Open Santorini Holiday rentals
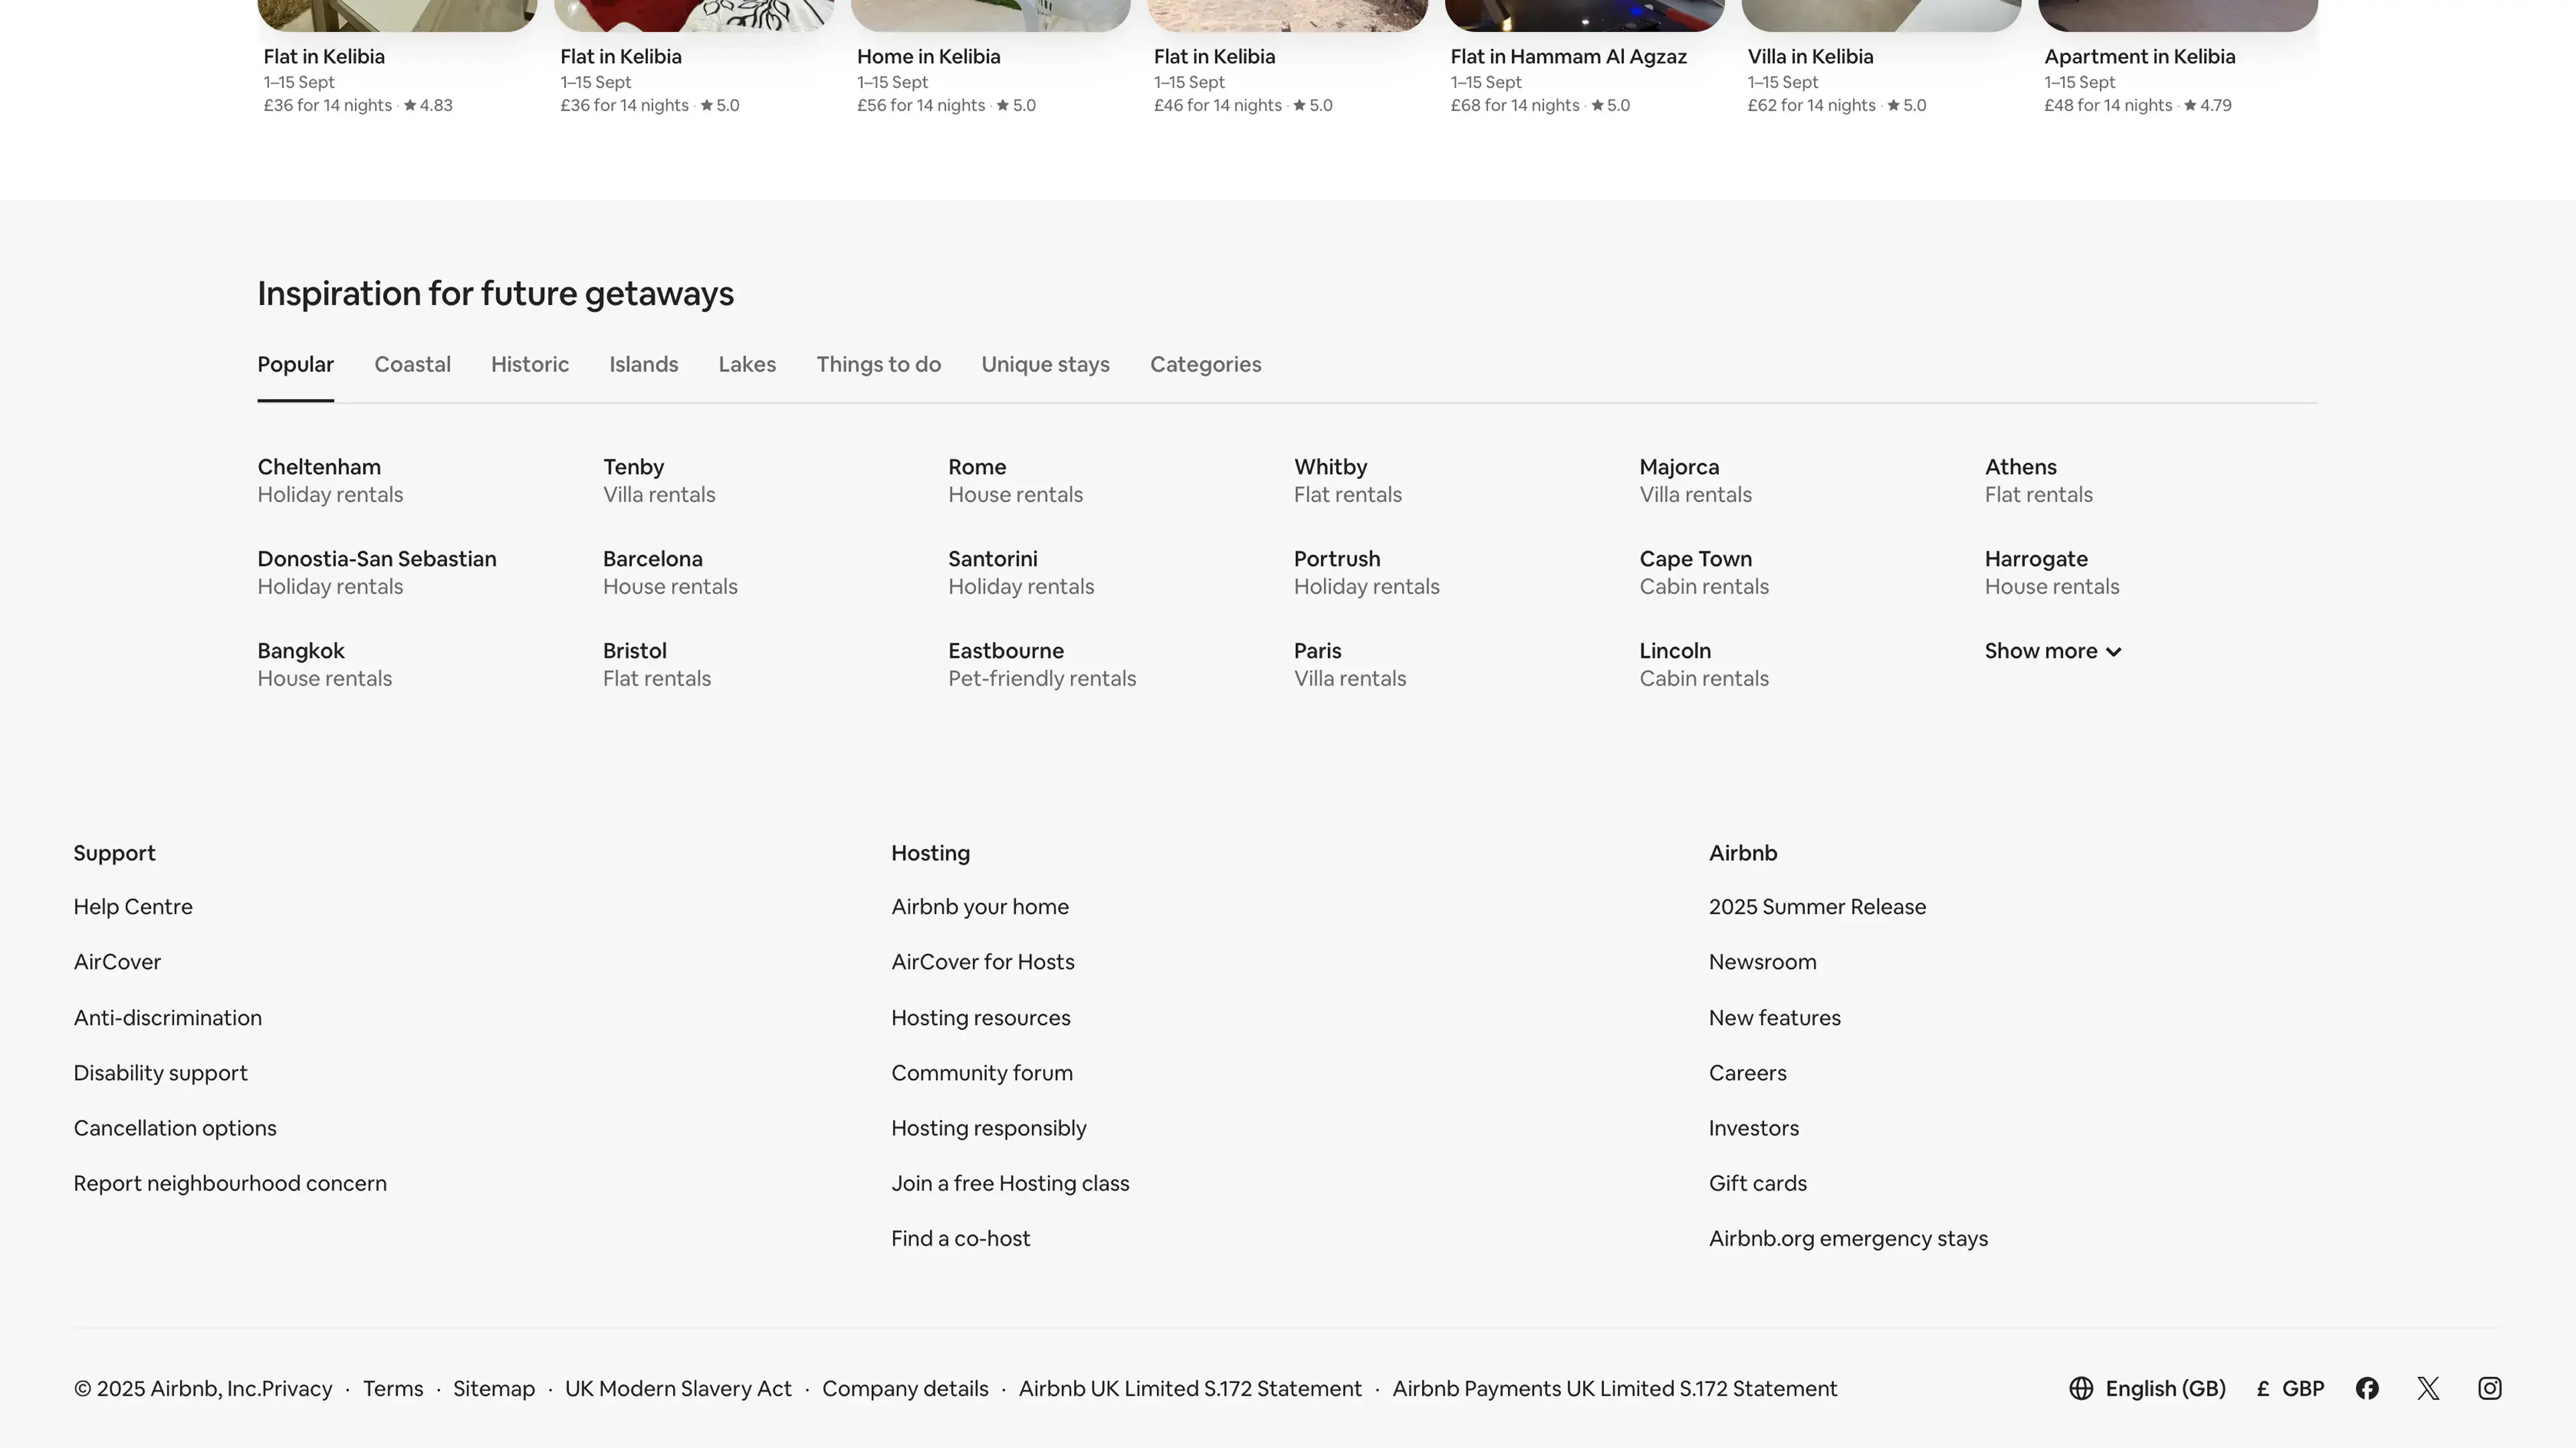 pos(1020,572)
